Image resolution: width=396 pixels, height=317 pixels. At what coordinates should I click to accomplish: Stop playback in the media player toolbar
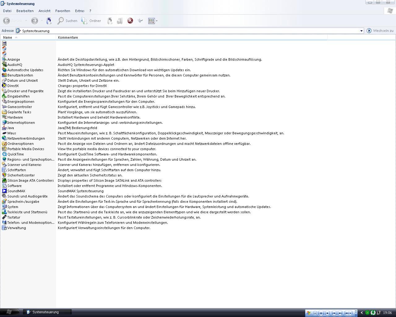click(327, 313)
